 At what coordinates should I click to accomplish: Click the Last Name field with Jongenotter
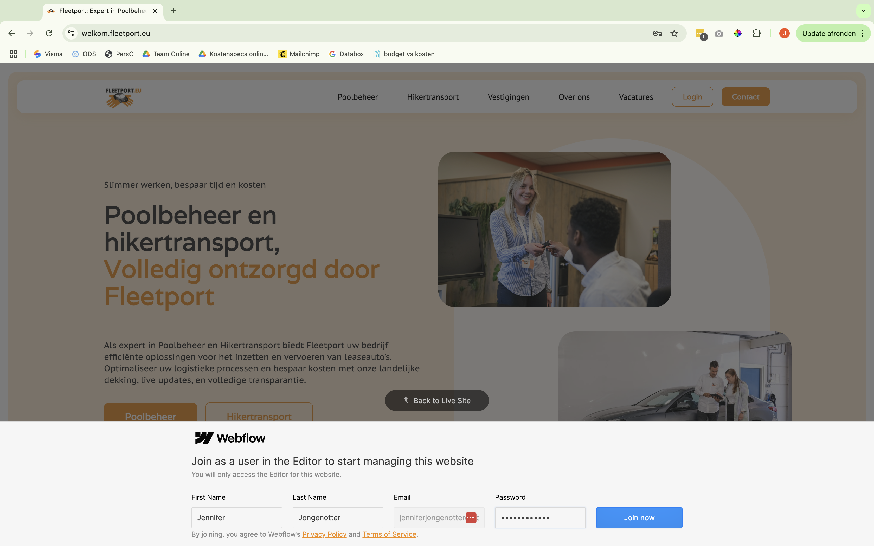pyautogui.click(x=338, y=517)
